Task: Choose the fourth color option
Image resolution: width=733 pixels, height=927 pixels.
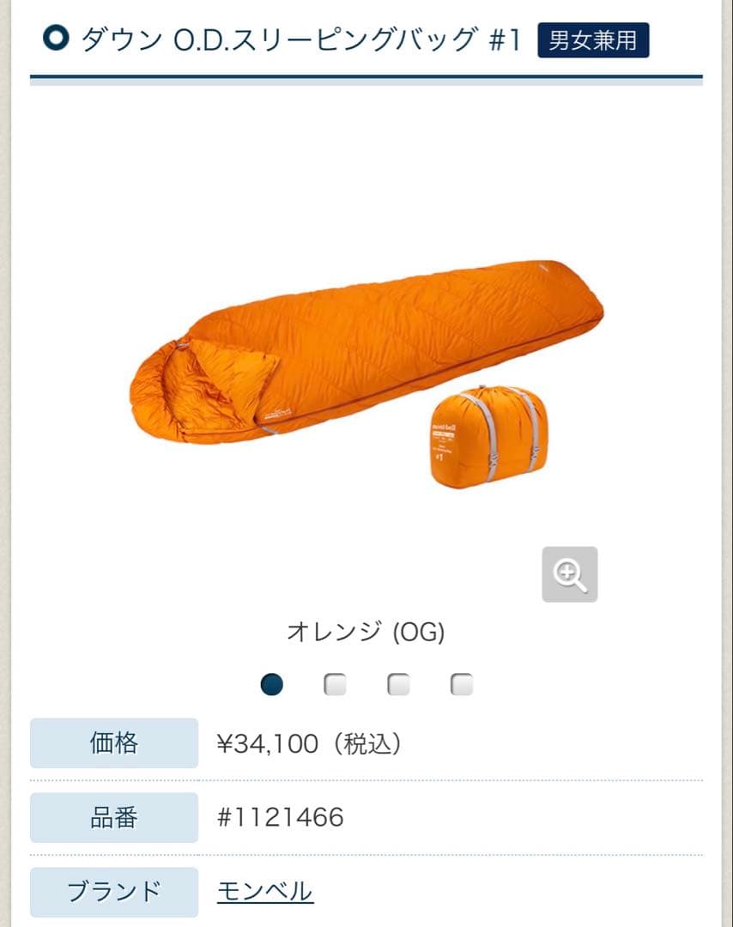Action: pyautogui.click(x=462, y=684)
